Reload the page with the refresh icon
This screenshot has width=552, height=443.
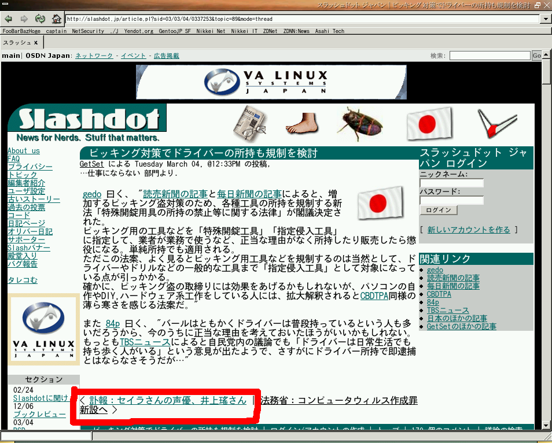(x=40, y=19)
